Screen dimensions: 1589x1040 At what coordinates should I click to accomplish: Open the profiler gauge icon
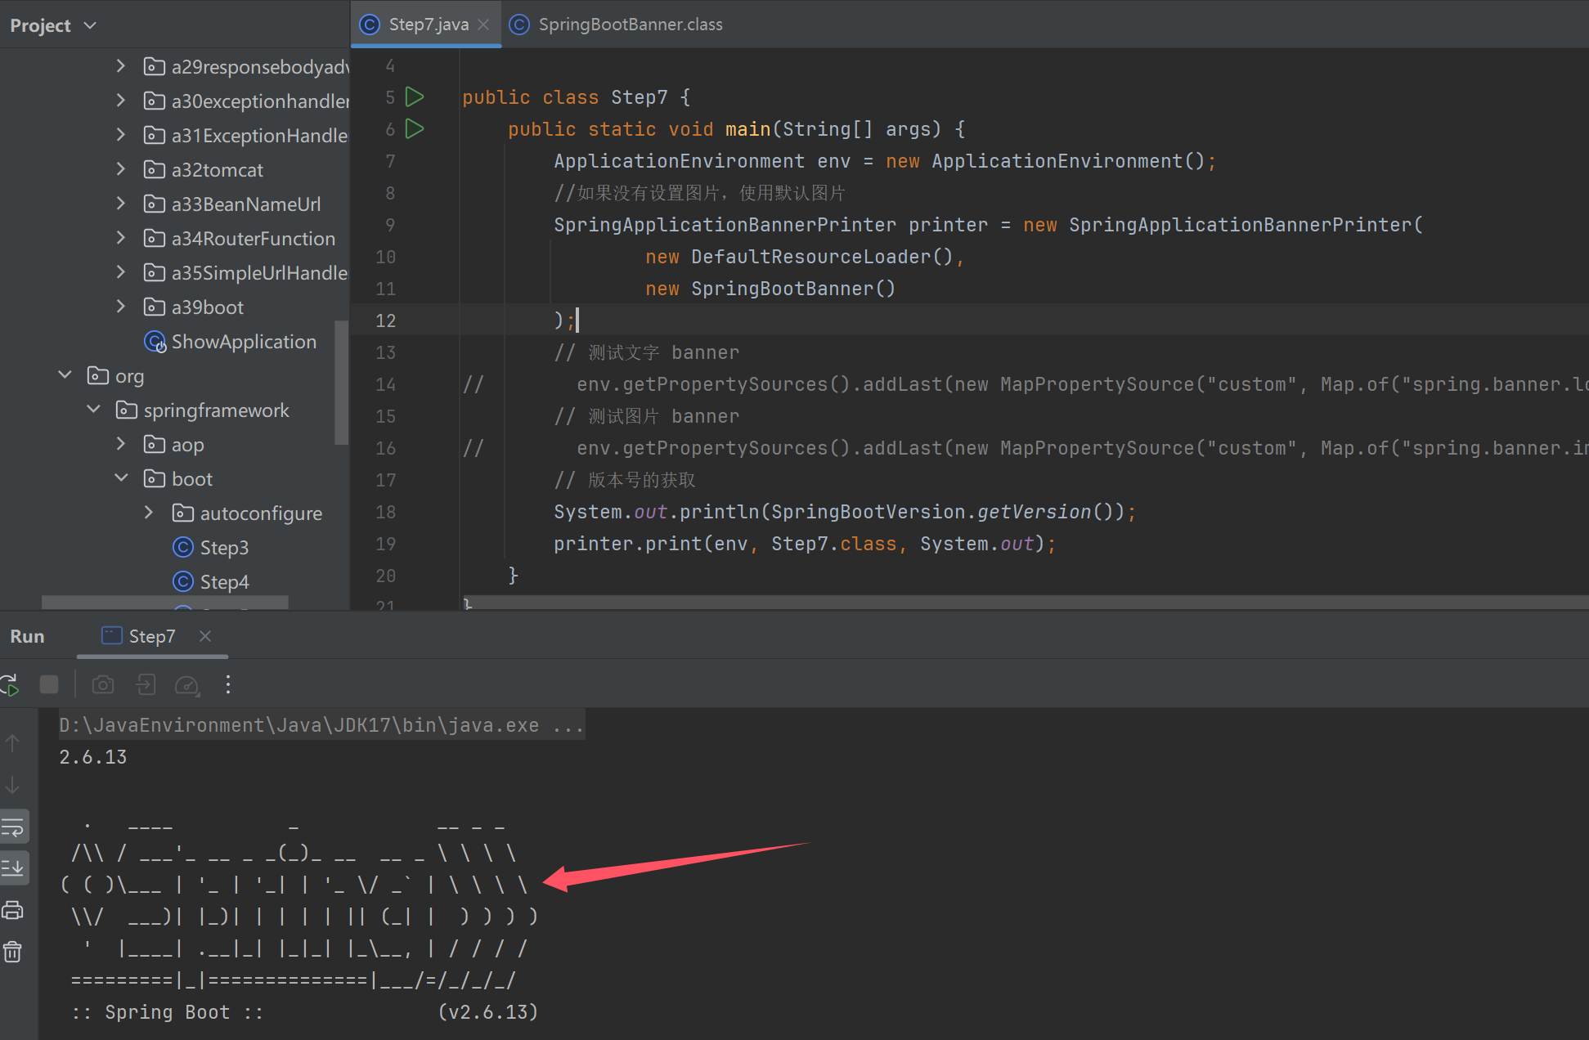point(187,684)
